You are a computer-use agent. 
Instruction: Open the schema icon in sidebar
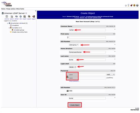coord(7,17)
